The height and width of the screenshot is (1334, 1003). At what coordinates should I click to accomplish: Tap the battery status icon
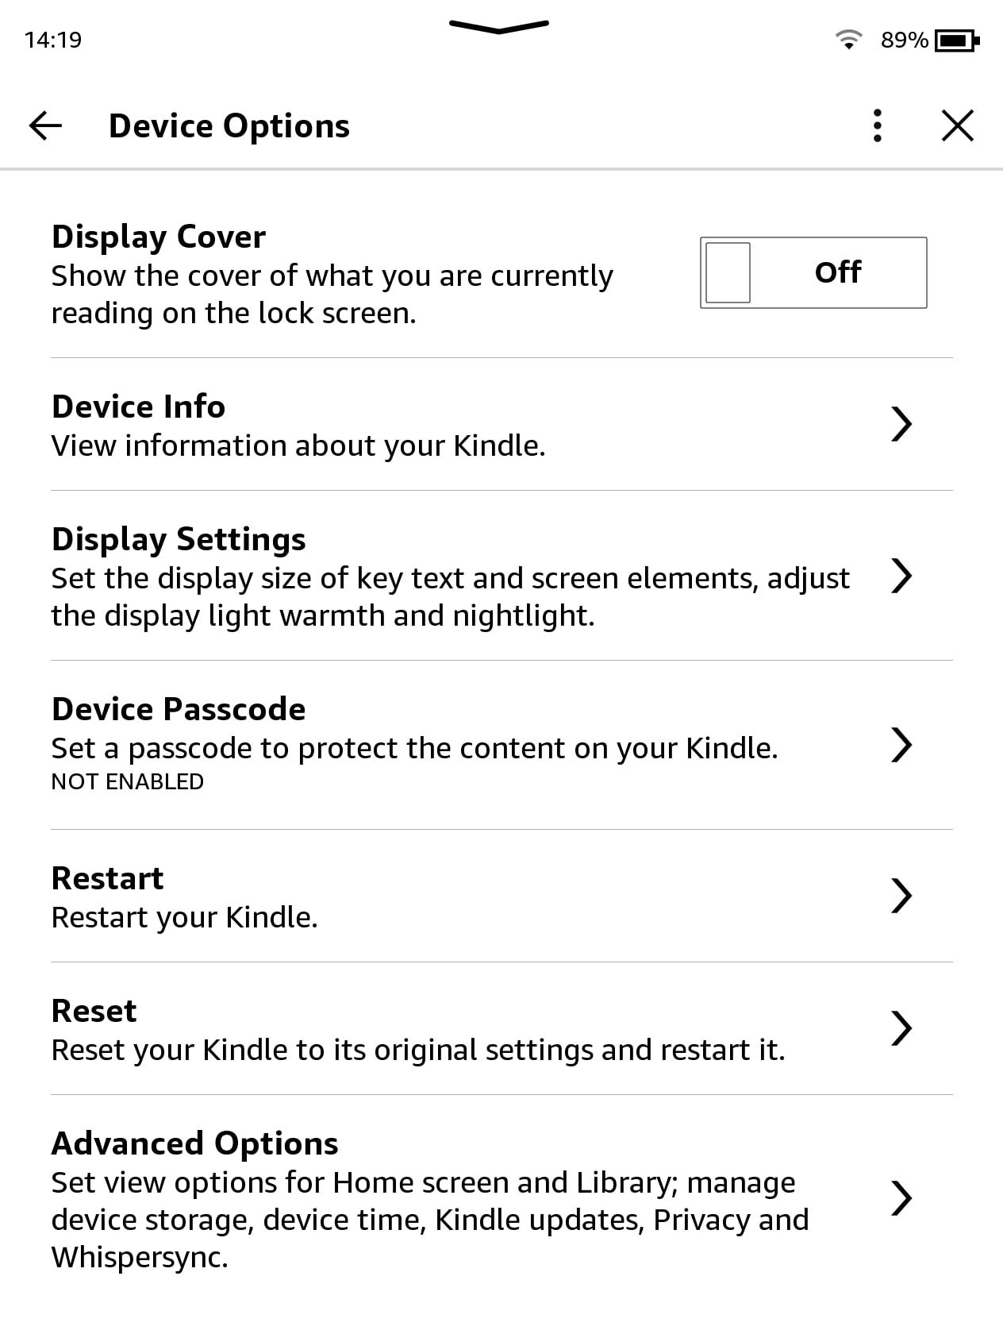click(957, 39)
